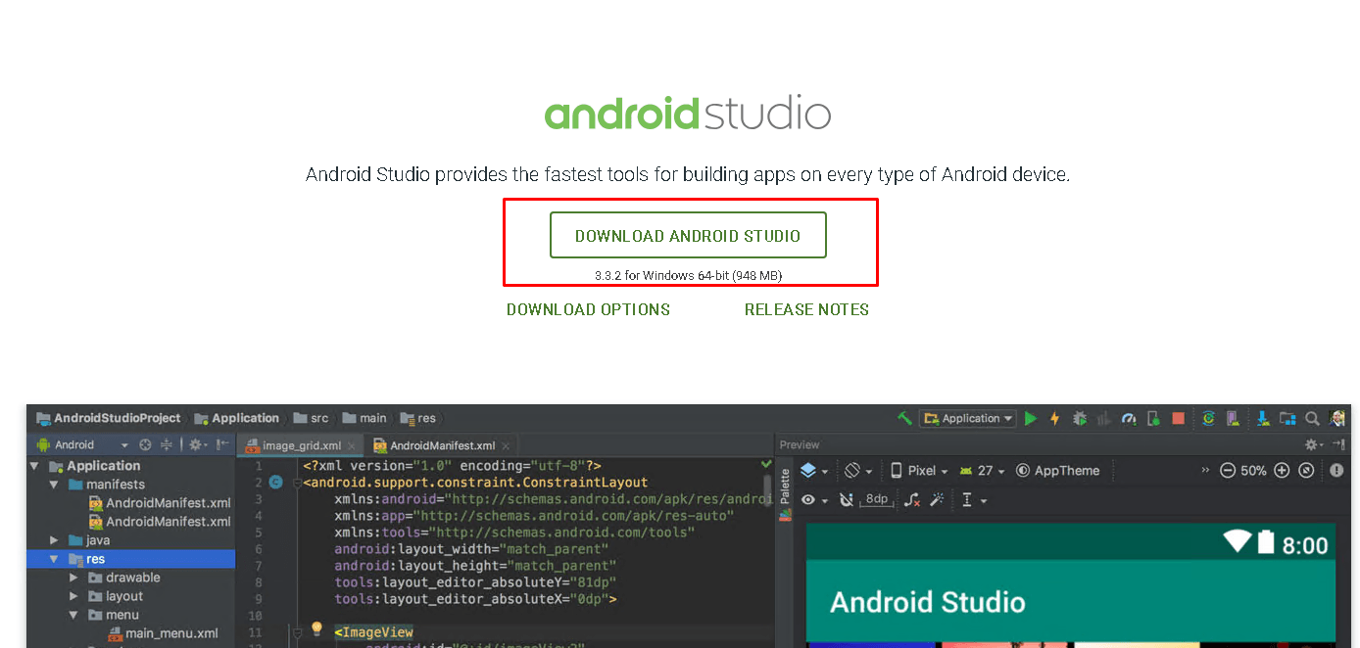Expand the layout folder node

73,596
